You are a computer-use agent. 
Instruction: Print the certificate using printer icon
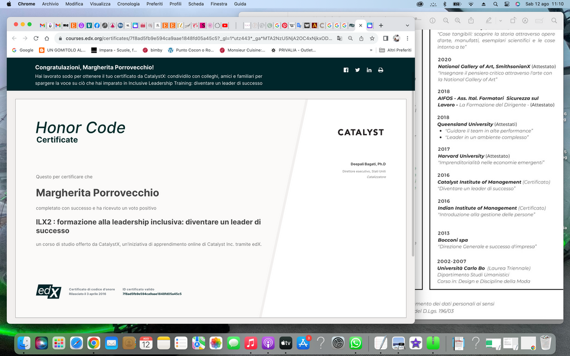[381, 70]
